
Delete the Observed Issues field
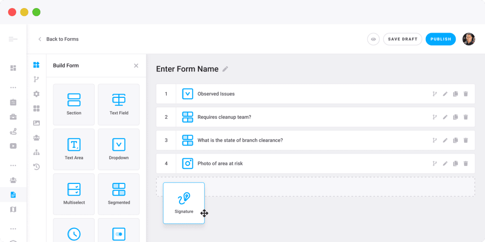pos(466,94)
